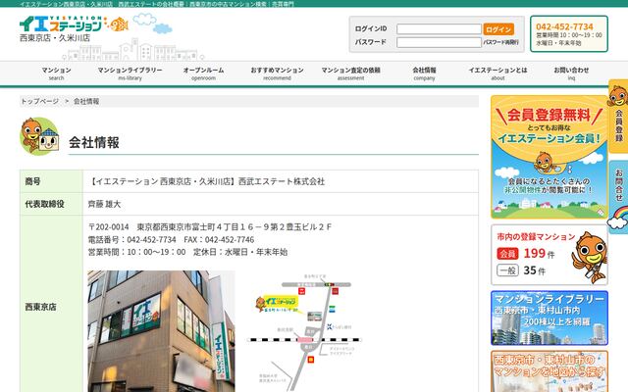The height and width of the screenshot is (392, 628).
Task: Click the Iestation logo on the map
Action: point(278,304)
